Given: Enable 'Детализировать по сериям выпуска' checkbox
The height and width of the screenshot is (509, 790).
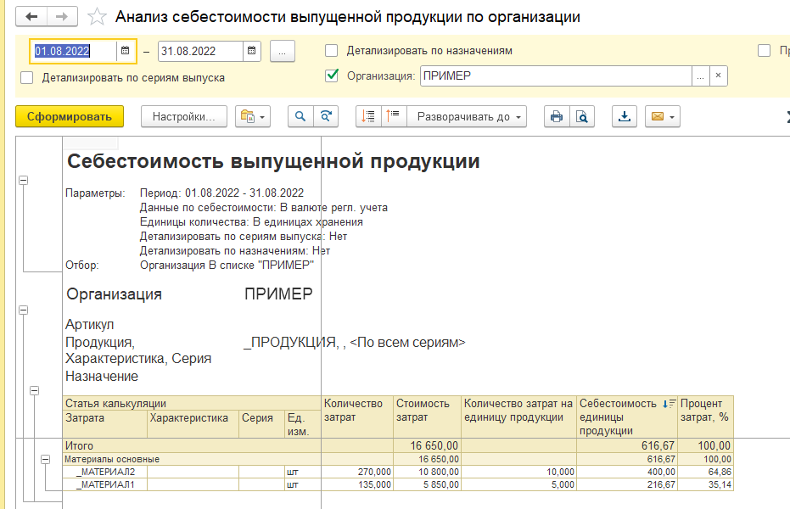Looking at the screenshot, I should [27, 78].
